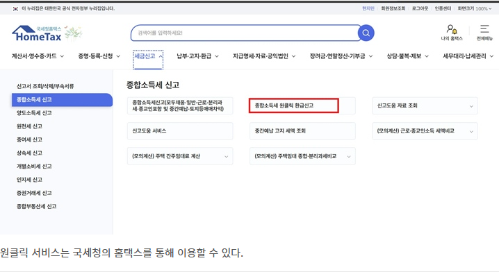Image resolution: width=499 pixels, height=272 pixels.
Task: Select 원천세 신고 in sidebar
Action: point(29,126)
